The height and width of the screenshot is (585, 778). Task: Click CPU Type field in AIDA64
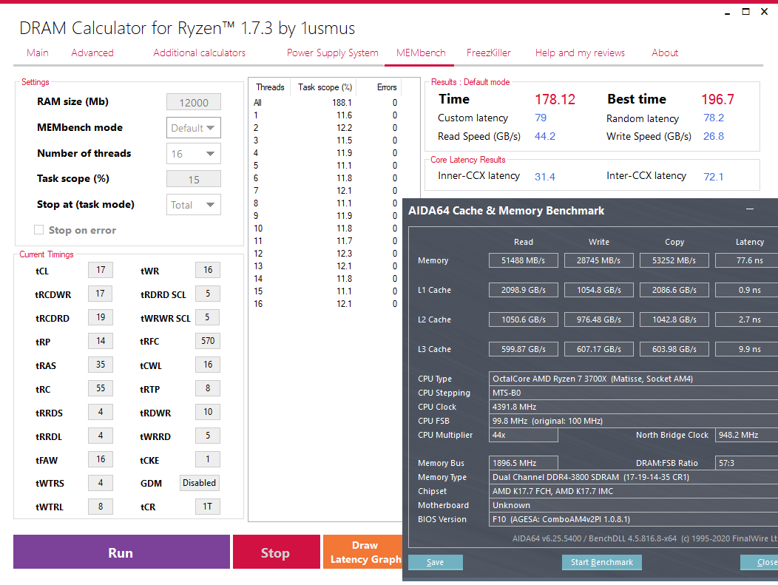click(633, 379)
